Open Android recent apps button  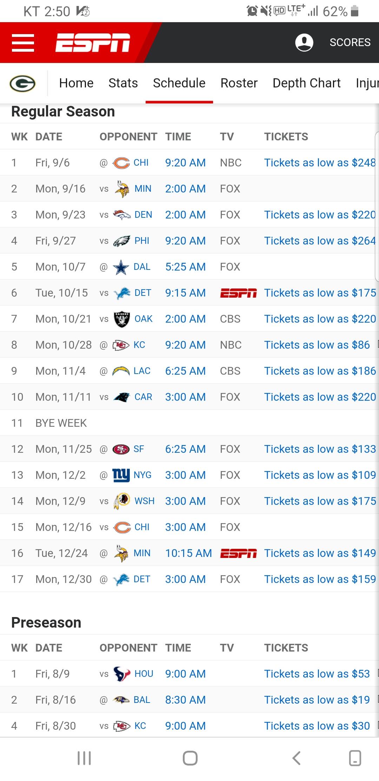pos(84,758)
